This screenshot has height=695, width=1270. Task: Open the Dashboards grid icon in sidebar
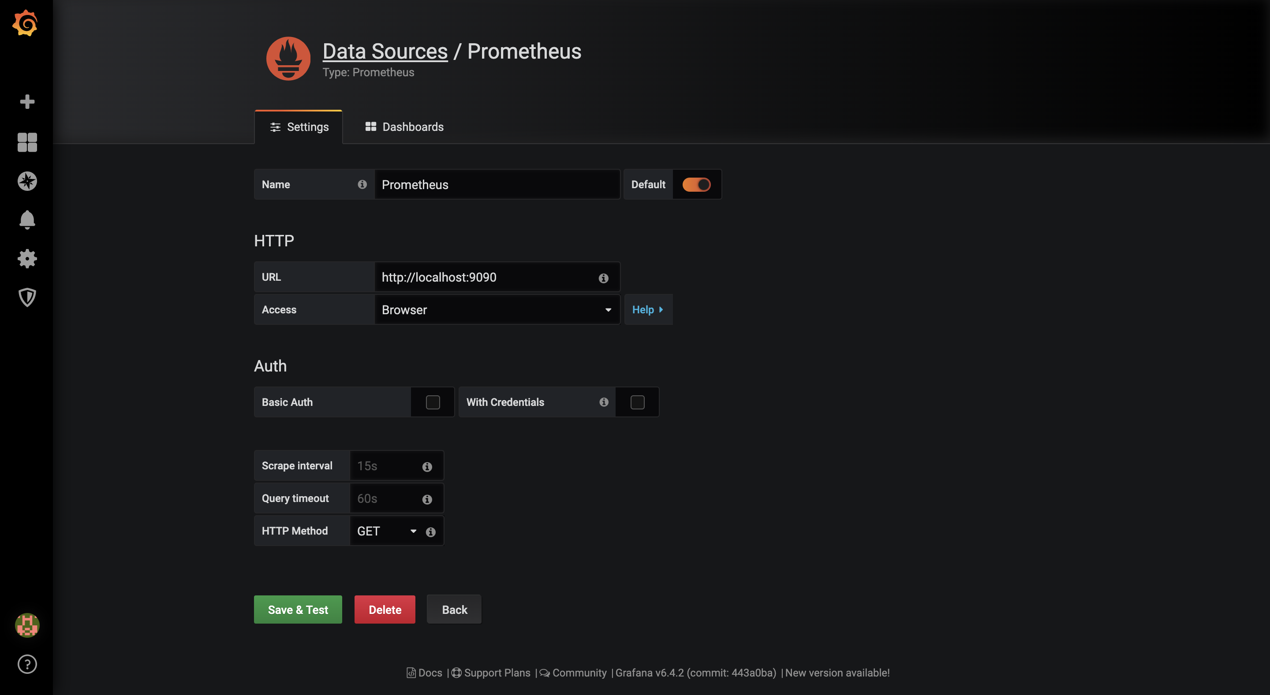(x=27, y=142)
